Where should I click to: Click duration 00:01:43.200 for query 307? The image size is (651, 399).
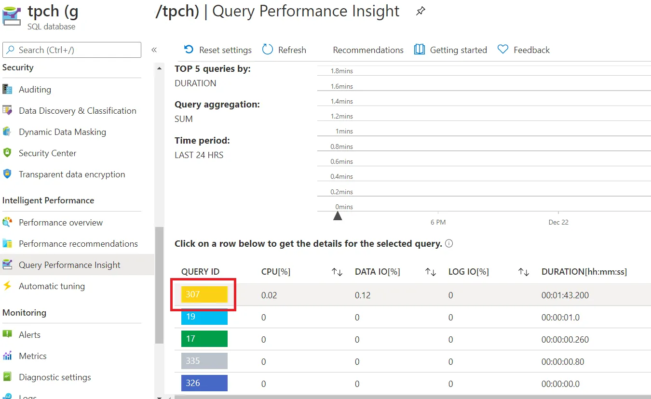coord(565,295)
